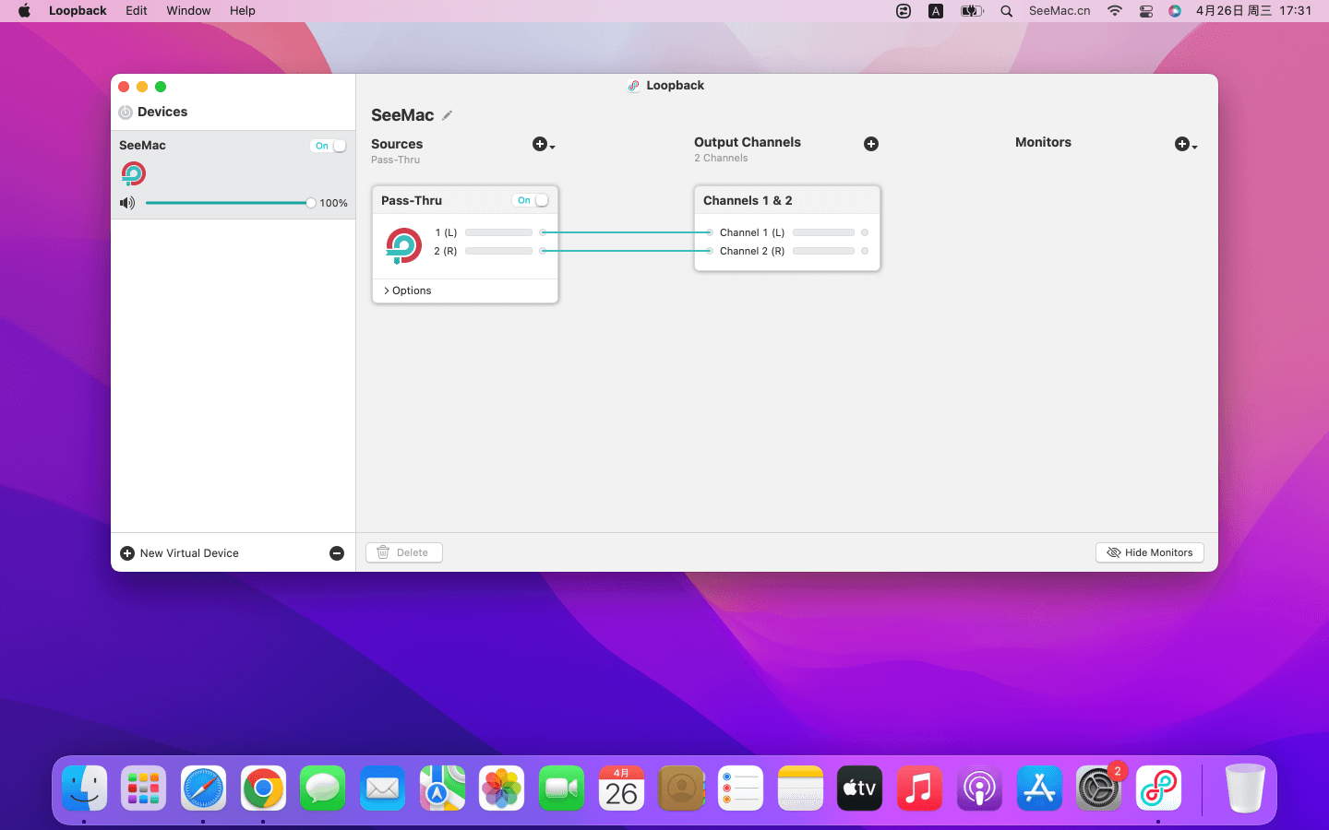Add a monitor with Monitors plus button
1329x830 pixels.
pos(1185,144)
